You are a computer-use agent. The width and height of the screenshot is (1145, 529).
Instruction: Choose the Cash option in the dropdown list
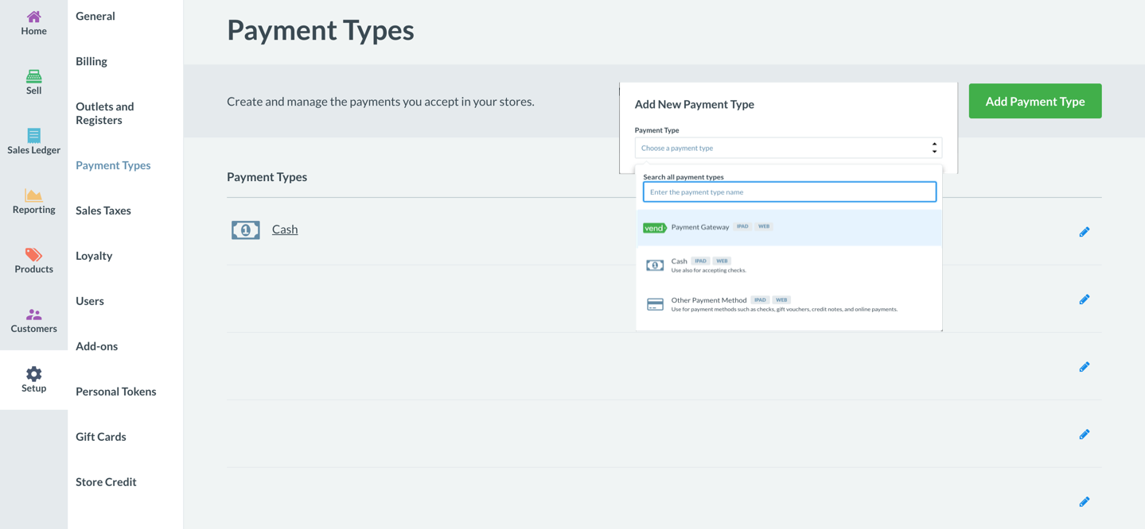tap(789, 265)
